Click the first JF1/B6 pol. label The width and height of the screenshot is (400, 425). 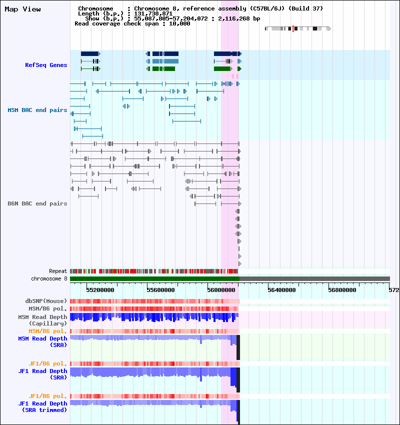47,363
